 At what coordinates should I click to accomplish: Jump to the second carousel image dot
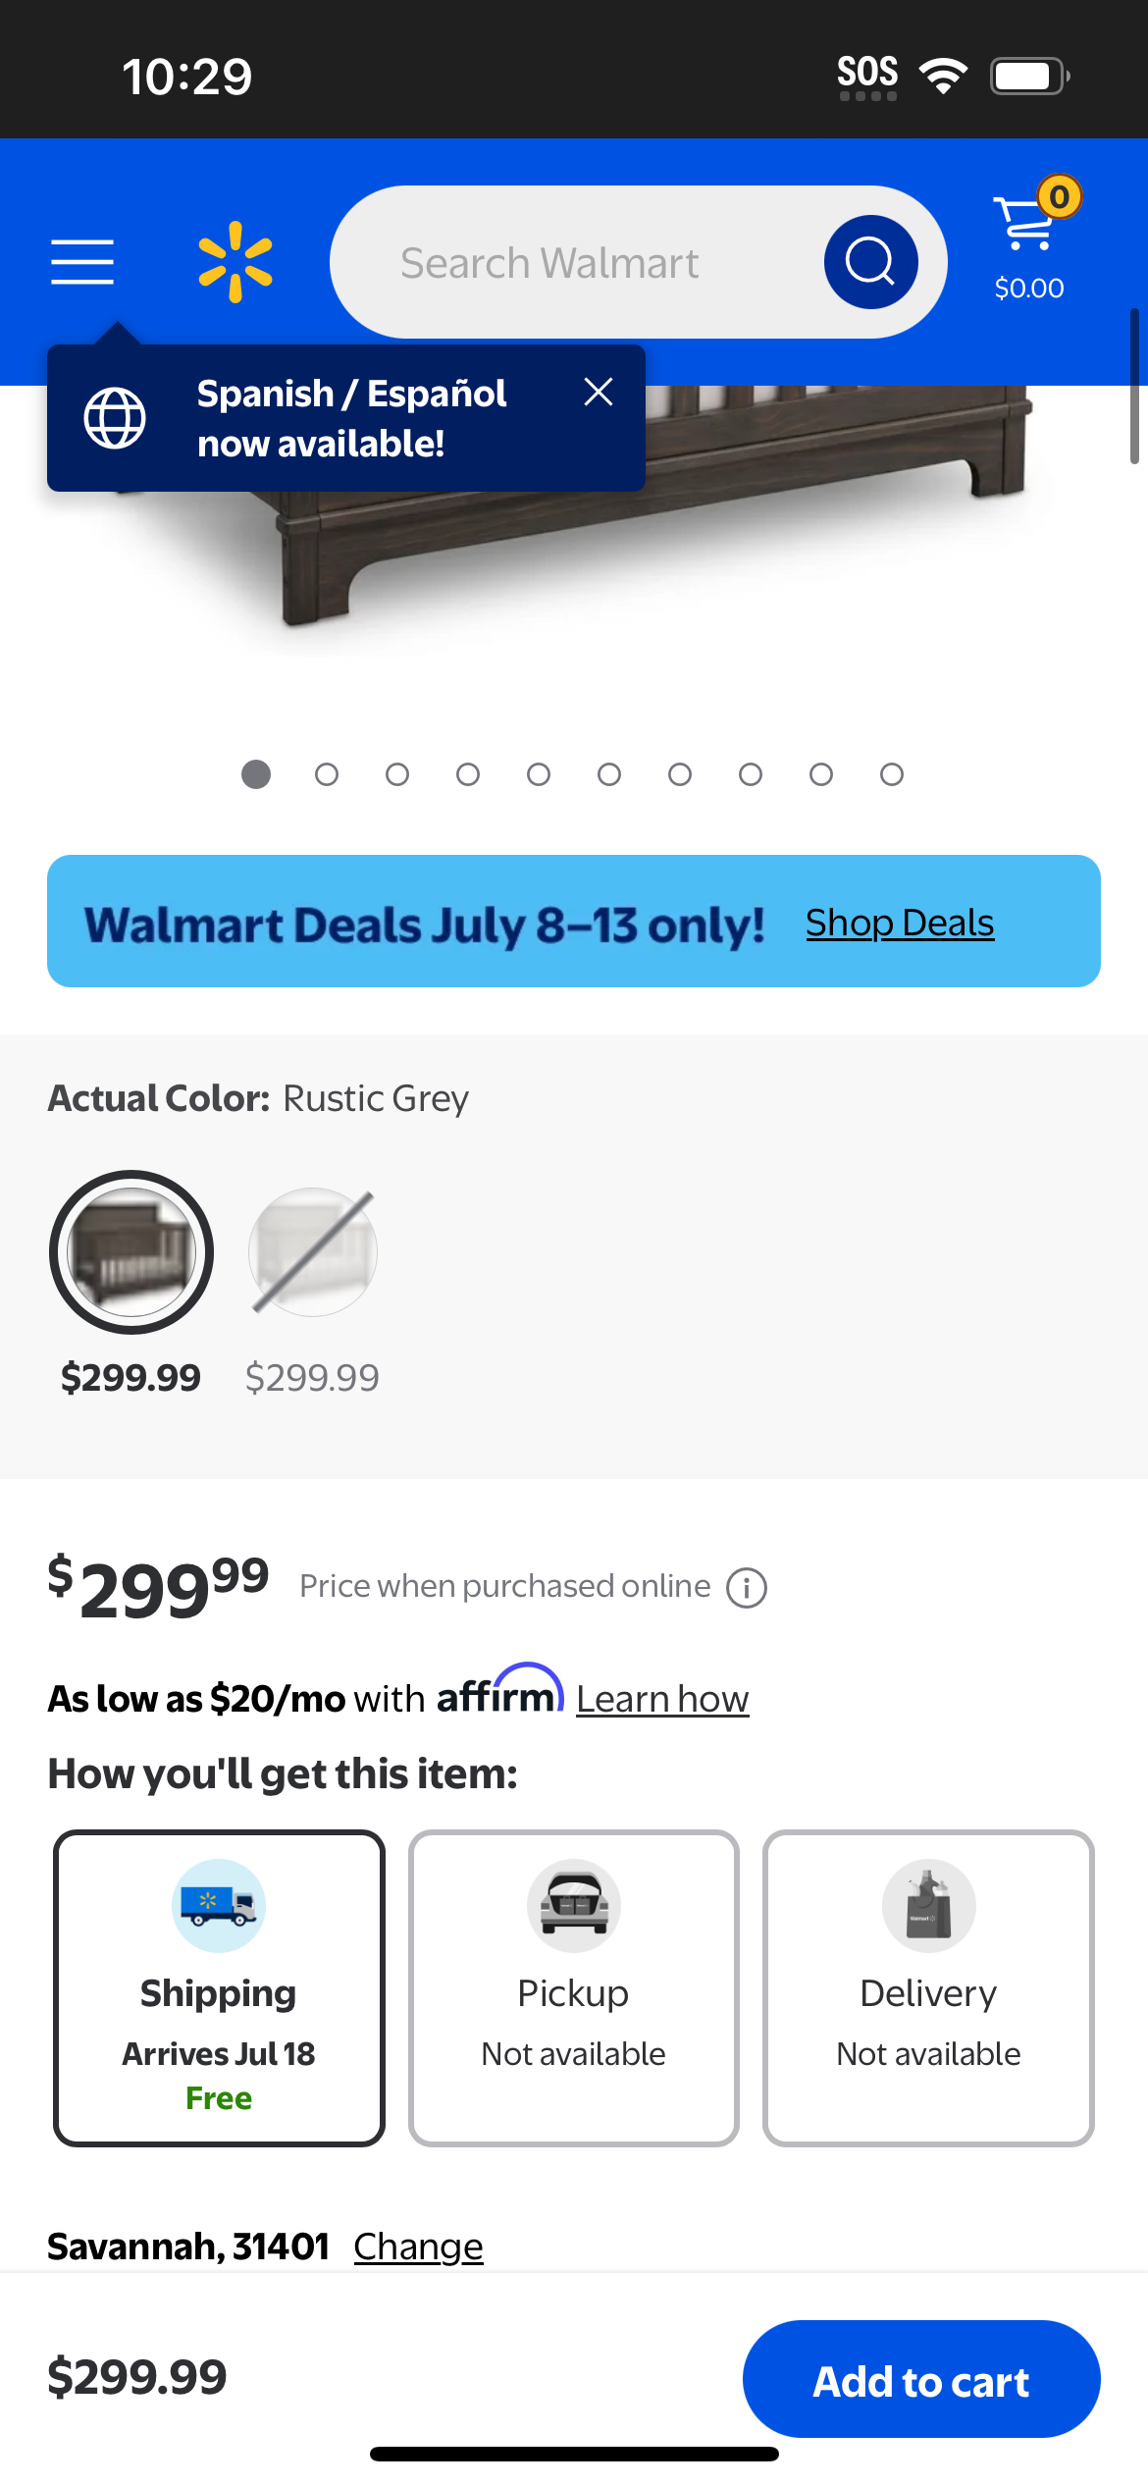(327, 774)
